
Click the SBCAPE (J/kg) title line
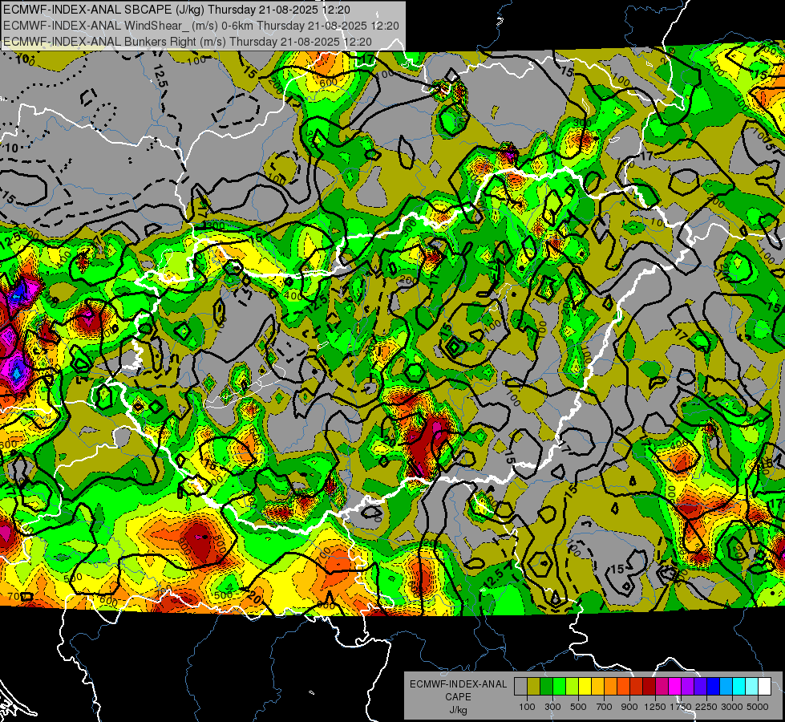click(x=176, y=10)
